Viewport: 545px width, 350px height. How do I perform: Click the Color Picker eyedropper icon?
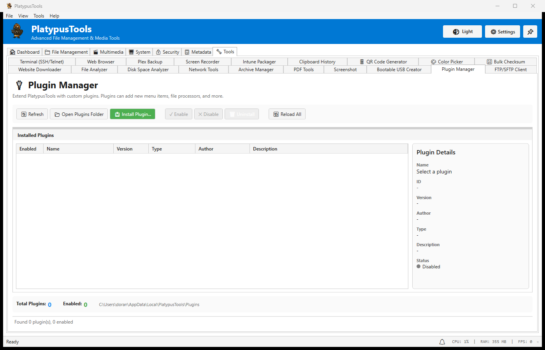[433, 61]
